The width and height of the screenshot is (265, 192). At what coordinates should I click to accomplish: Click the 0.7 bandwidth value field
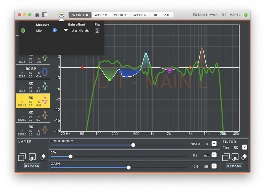(195, 155)
